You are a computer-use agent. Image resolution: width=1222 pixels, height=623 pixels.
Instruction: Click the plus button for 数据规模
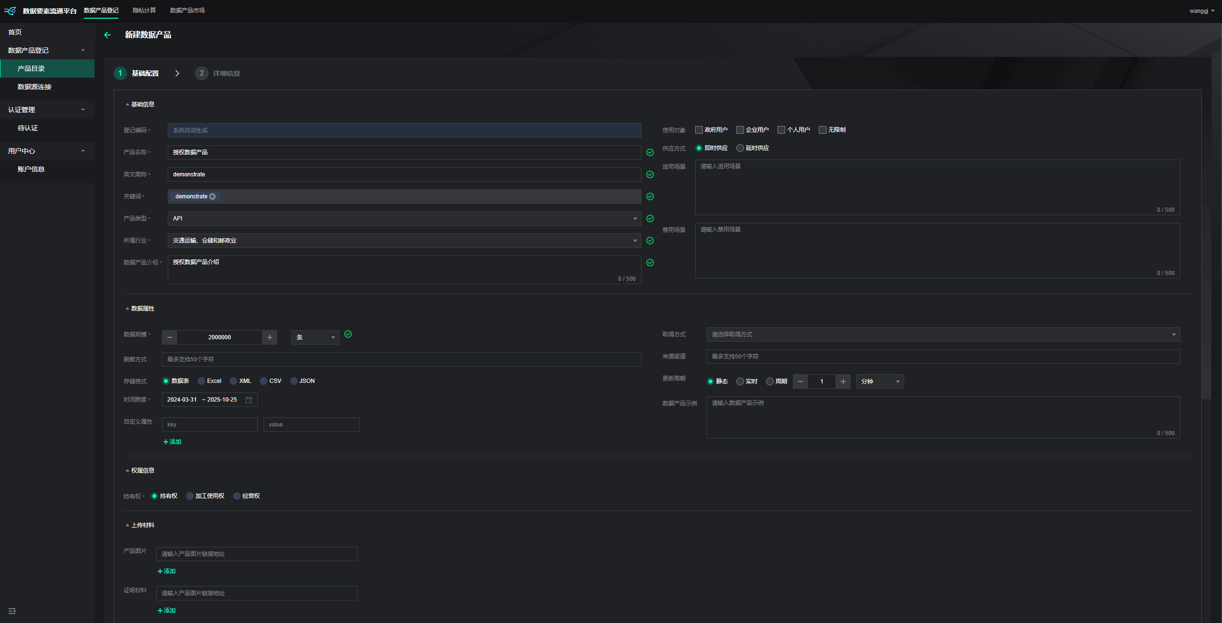tap(269, 337)
